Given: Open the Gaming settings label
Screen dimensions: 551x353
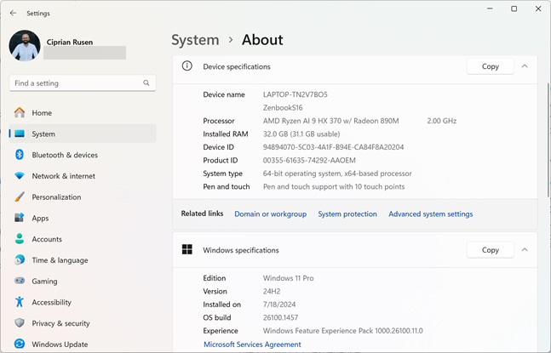Looking at the screenshot, I should [x=44, y=282].
